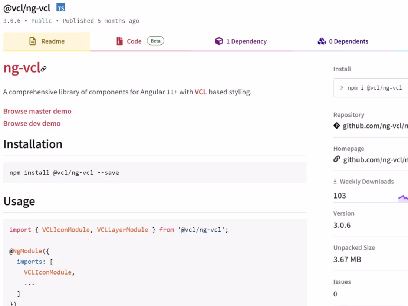
Task: Open the 1 Dependency tab
Action: 247,41
